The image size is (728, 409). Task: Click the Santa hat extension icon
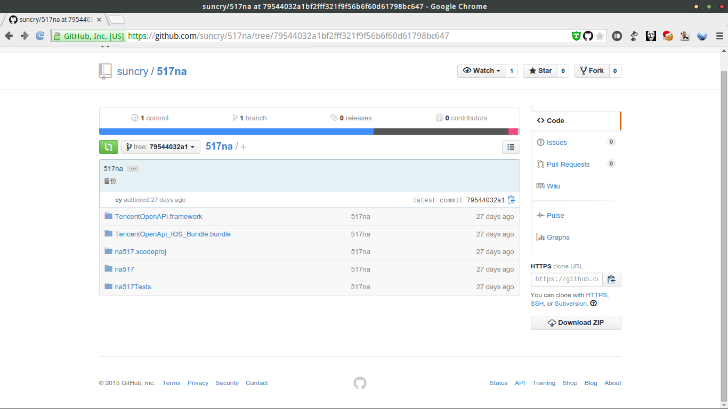(667, 36)
